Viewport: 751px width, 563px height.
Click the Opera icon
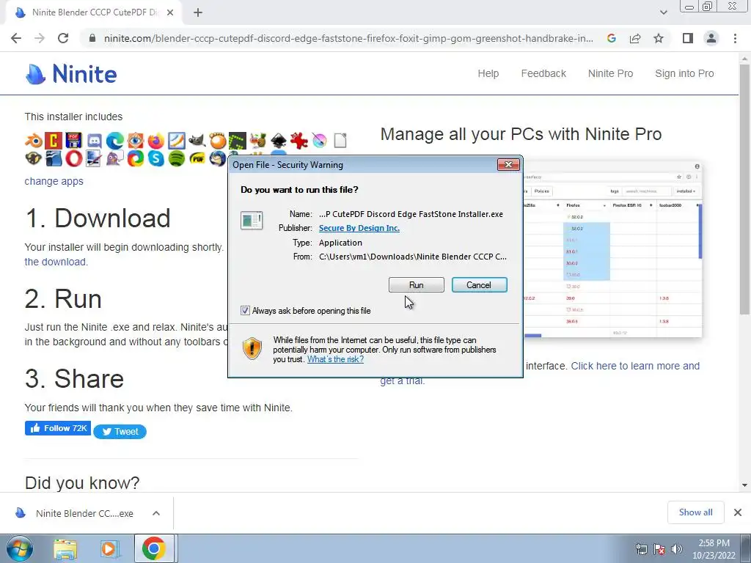point(74,158)
